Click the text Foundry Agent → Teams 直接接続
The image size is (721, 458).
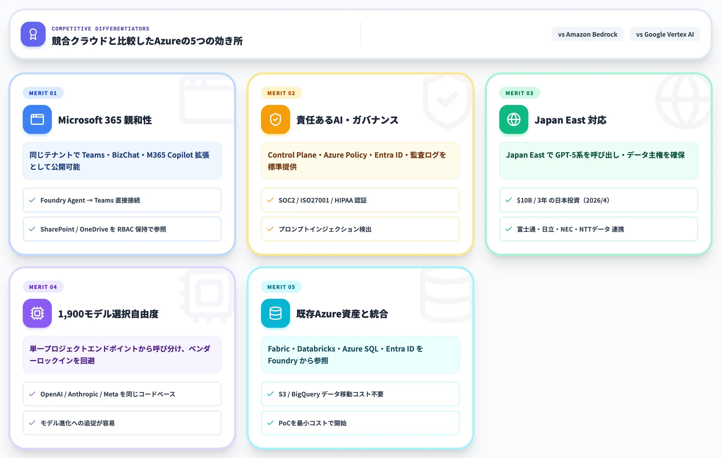(x=90, y=201)
